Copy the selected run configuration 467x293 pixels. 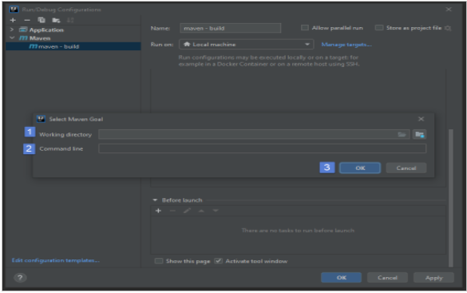click(42, 20)
